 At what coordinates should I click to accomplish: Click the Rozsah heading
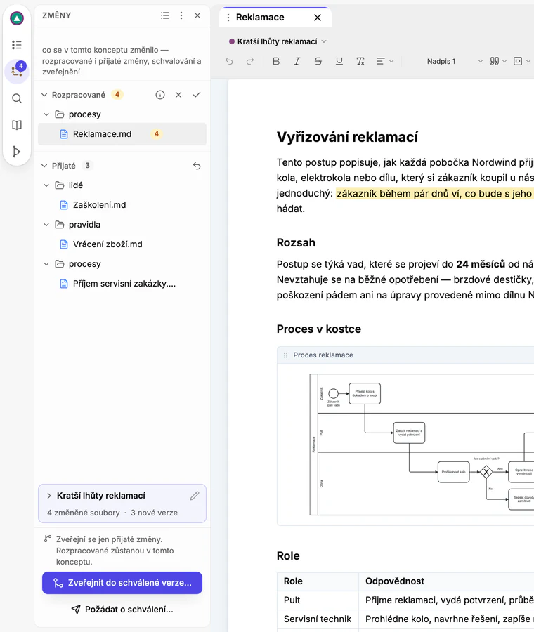pos(296,243)
